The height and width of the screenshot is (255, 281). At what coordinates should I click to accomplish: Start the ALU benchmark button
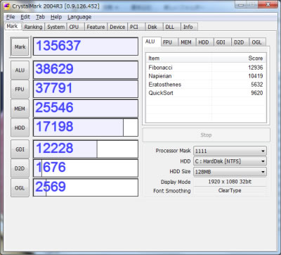(x=20, y=70)
